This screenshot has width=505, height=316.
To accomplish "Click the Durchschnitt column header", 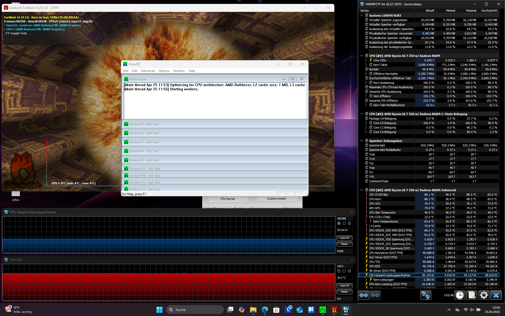I will [x=489, y=11].
